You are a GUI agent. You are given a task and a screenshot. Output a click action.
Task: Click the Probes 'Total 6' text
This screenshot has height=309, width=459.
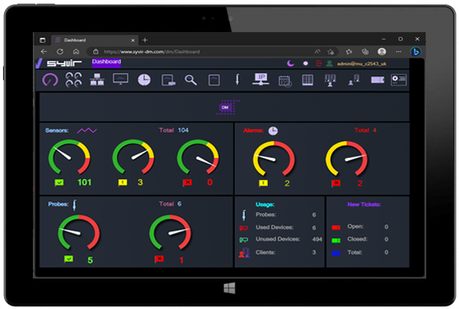170,204
